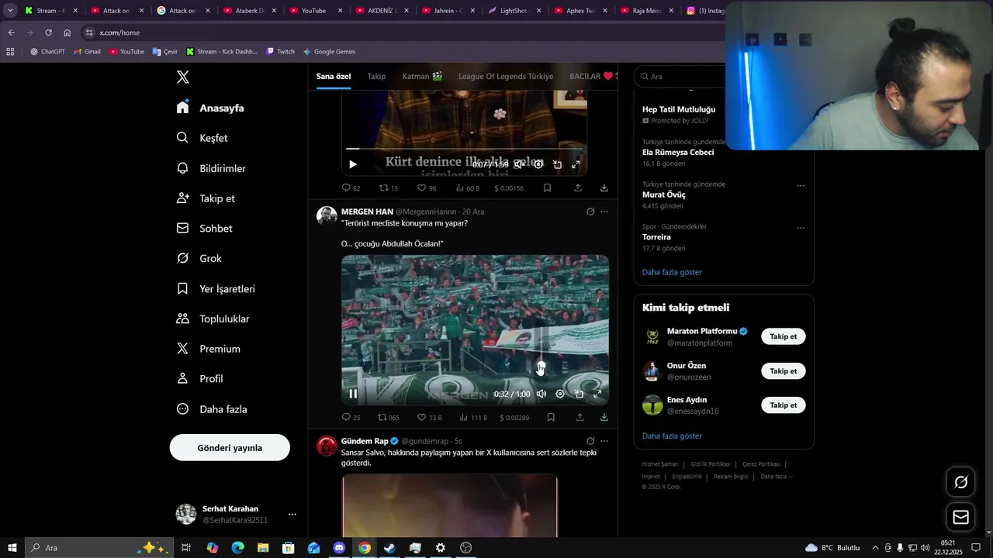Open ChatGPT bookmark in bookmarks bar
The image size is (993, 558).
click(47, 52)
